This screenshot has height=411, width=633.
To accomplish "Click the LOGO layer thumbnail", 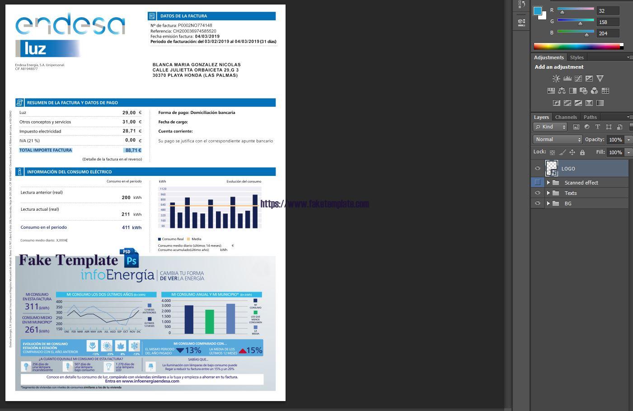I will point(552,168).
